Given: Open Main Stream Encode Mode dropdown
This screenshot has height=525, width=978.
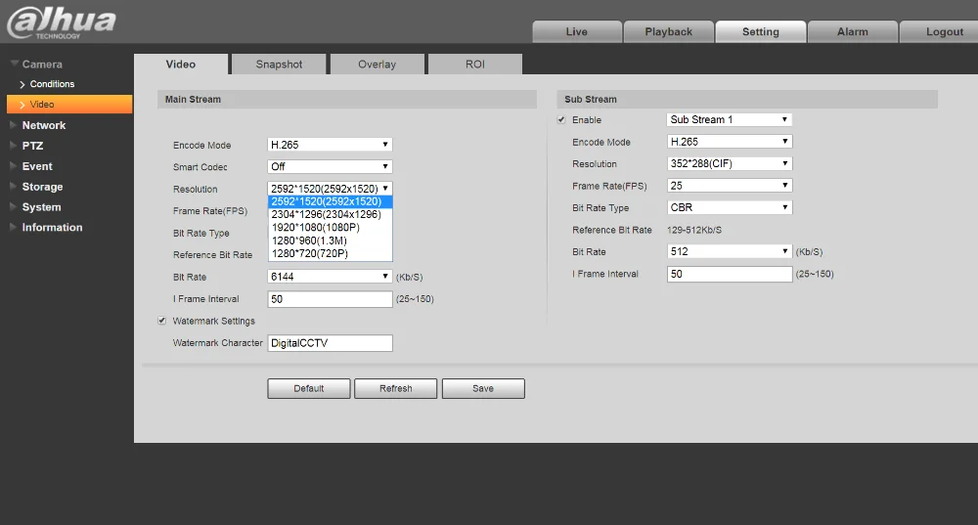Looking at the screenshot, I should click(330, 145).
